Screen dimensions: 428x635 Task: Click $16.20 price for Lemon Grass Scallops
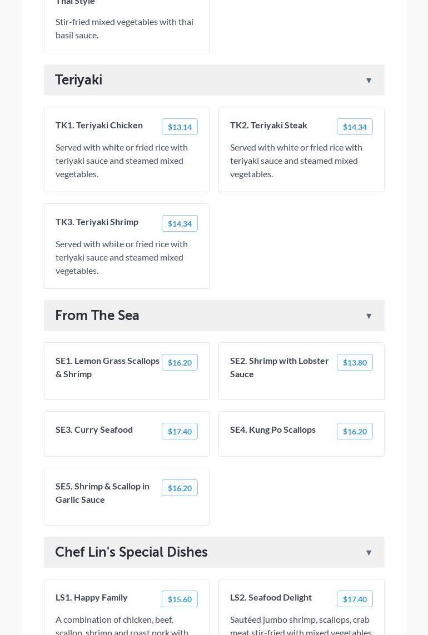click(180, 362)
